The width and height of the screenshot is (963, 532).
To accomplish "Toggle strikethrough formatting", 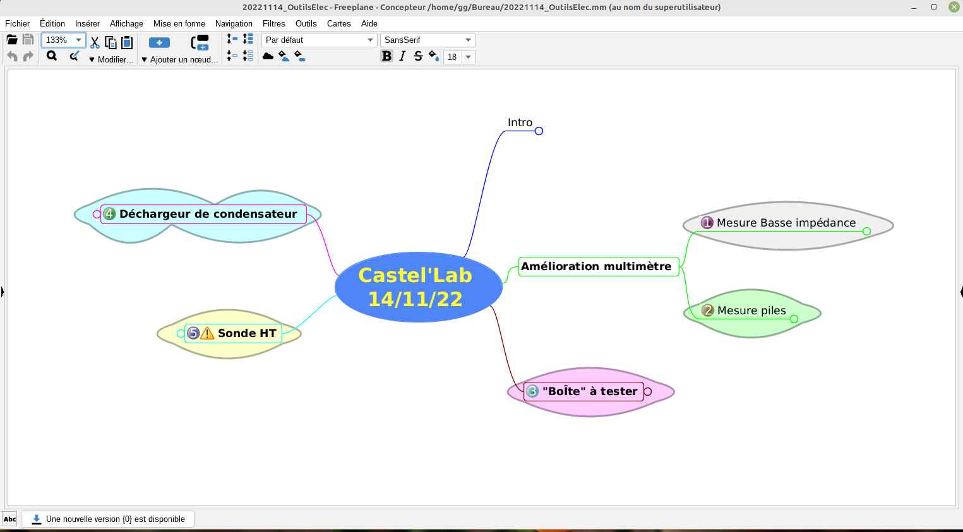I will [418, 56].
